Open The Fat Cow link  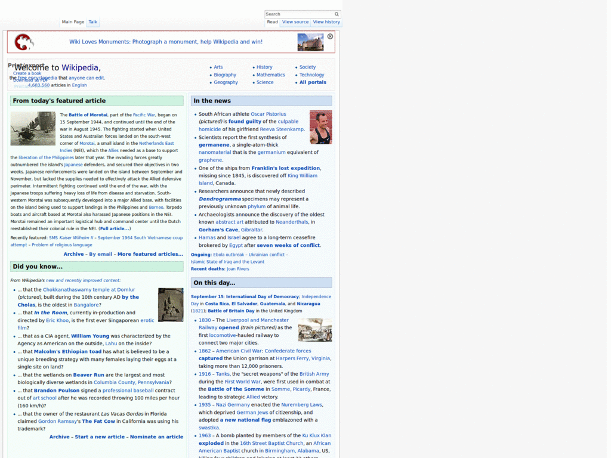click(98, 422)
